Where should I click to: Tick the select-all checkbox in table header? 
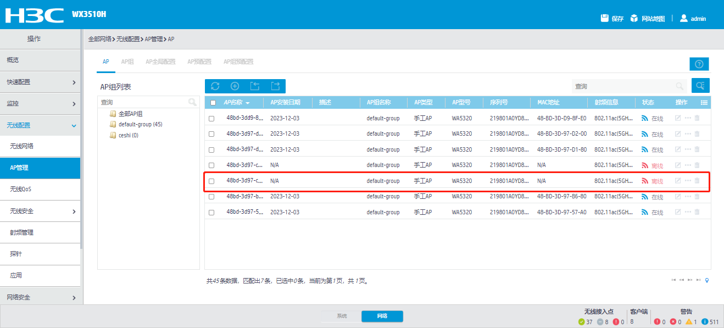213,103
